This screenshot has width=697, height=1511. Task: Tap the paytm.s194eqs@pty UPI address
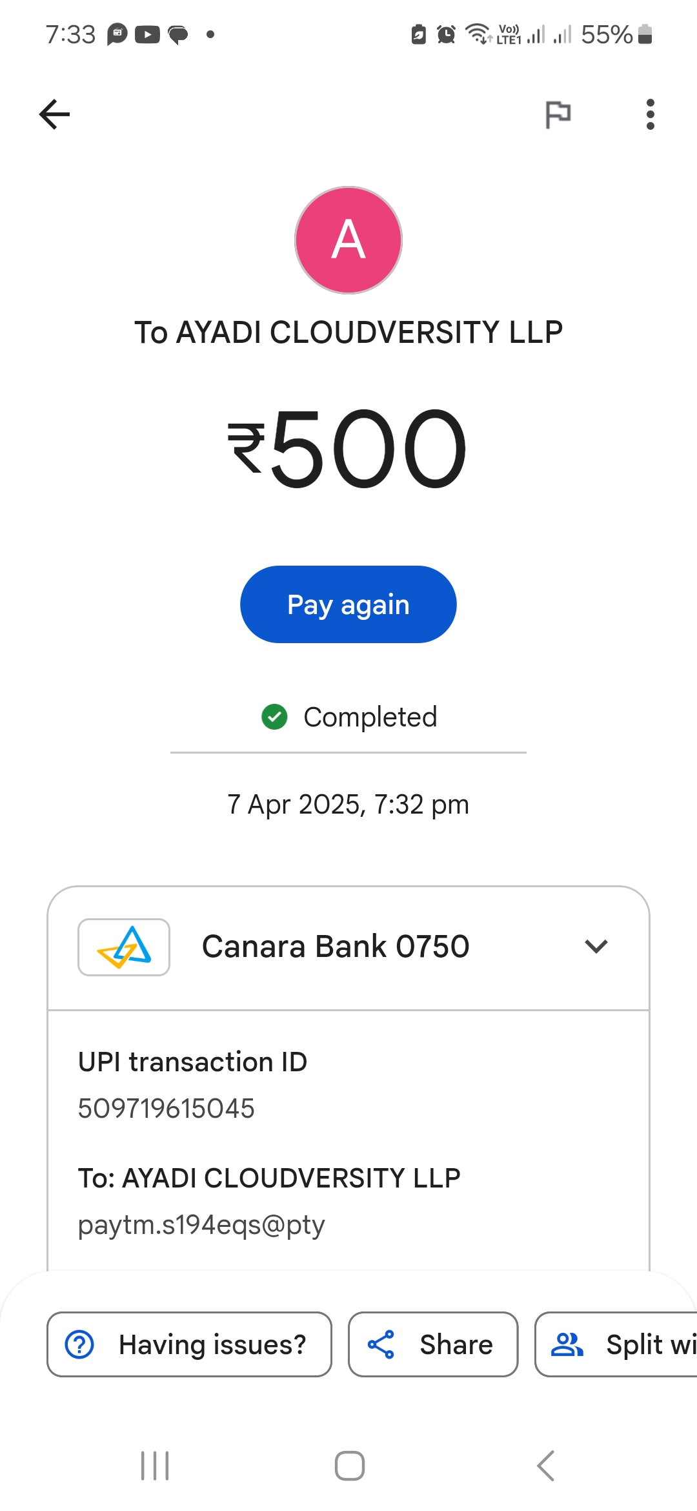201,1224
